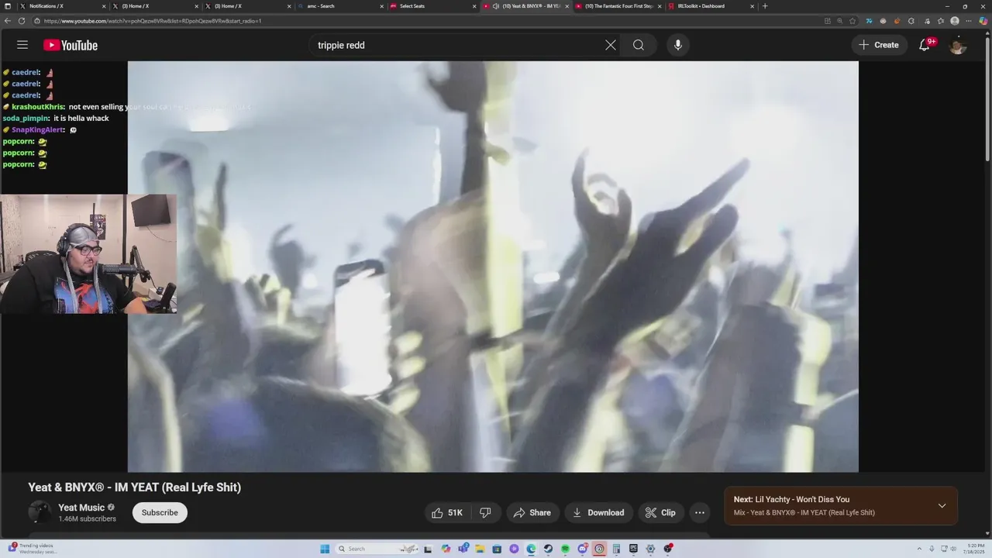Switch to the 'amc - Search' tab

tap(337, 6)
